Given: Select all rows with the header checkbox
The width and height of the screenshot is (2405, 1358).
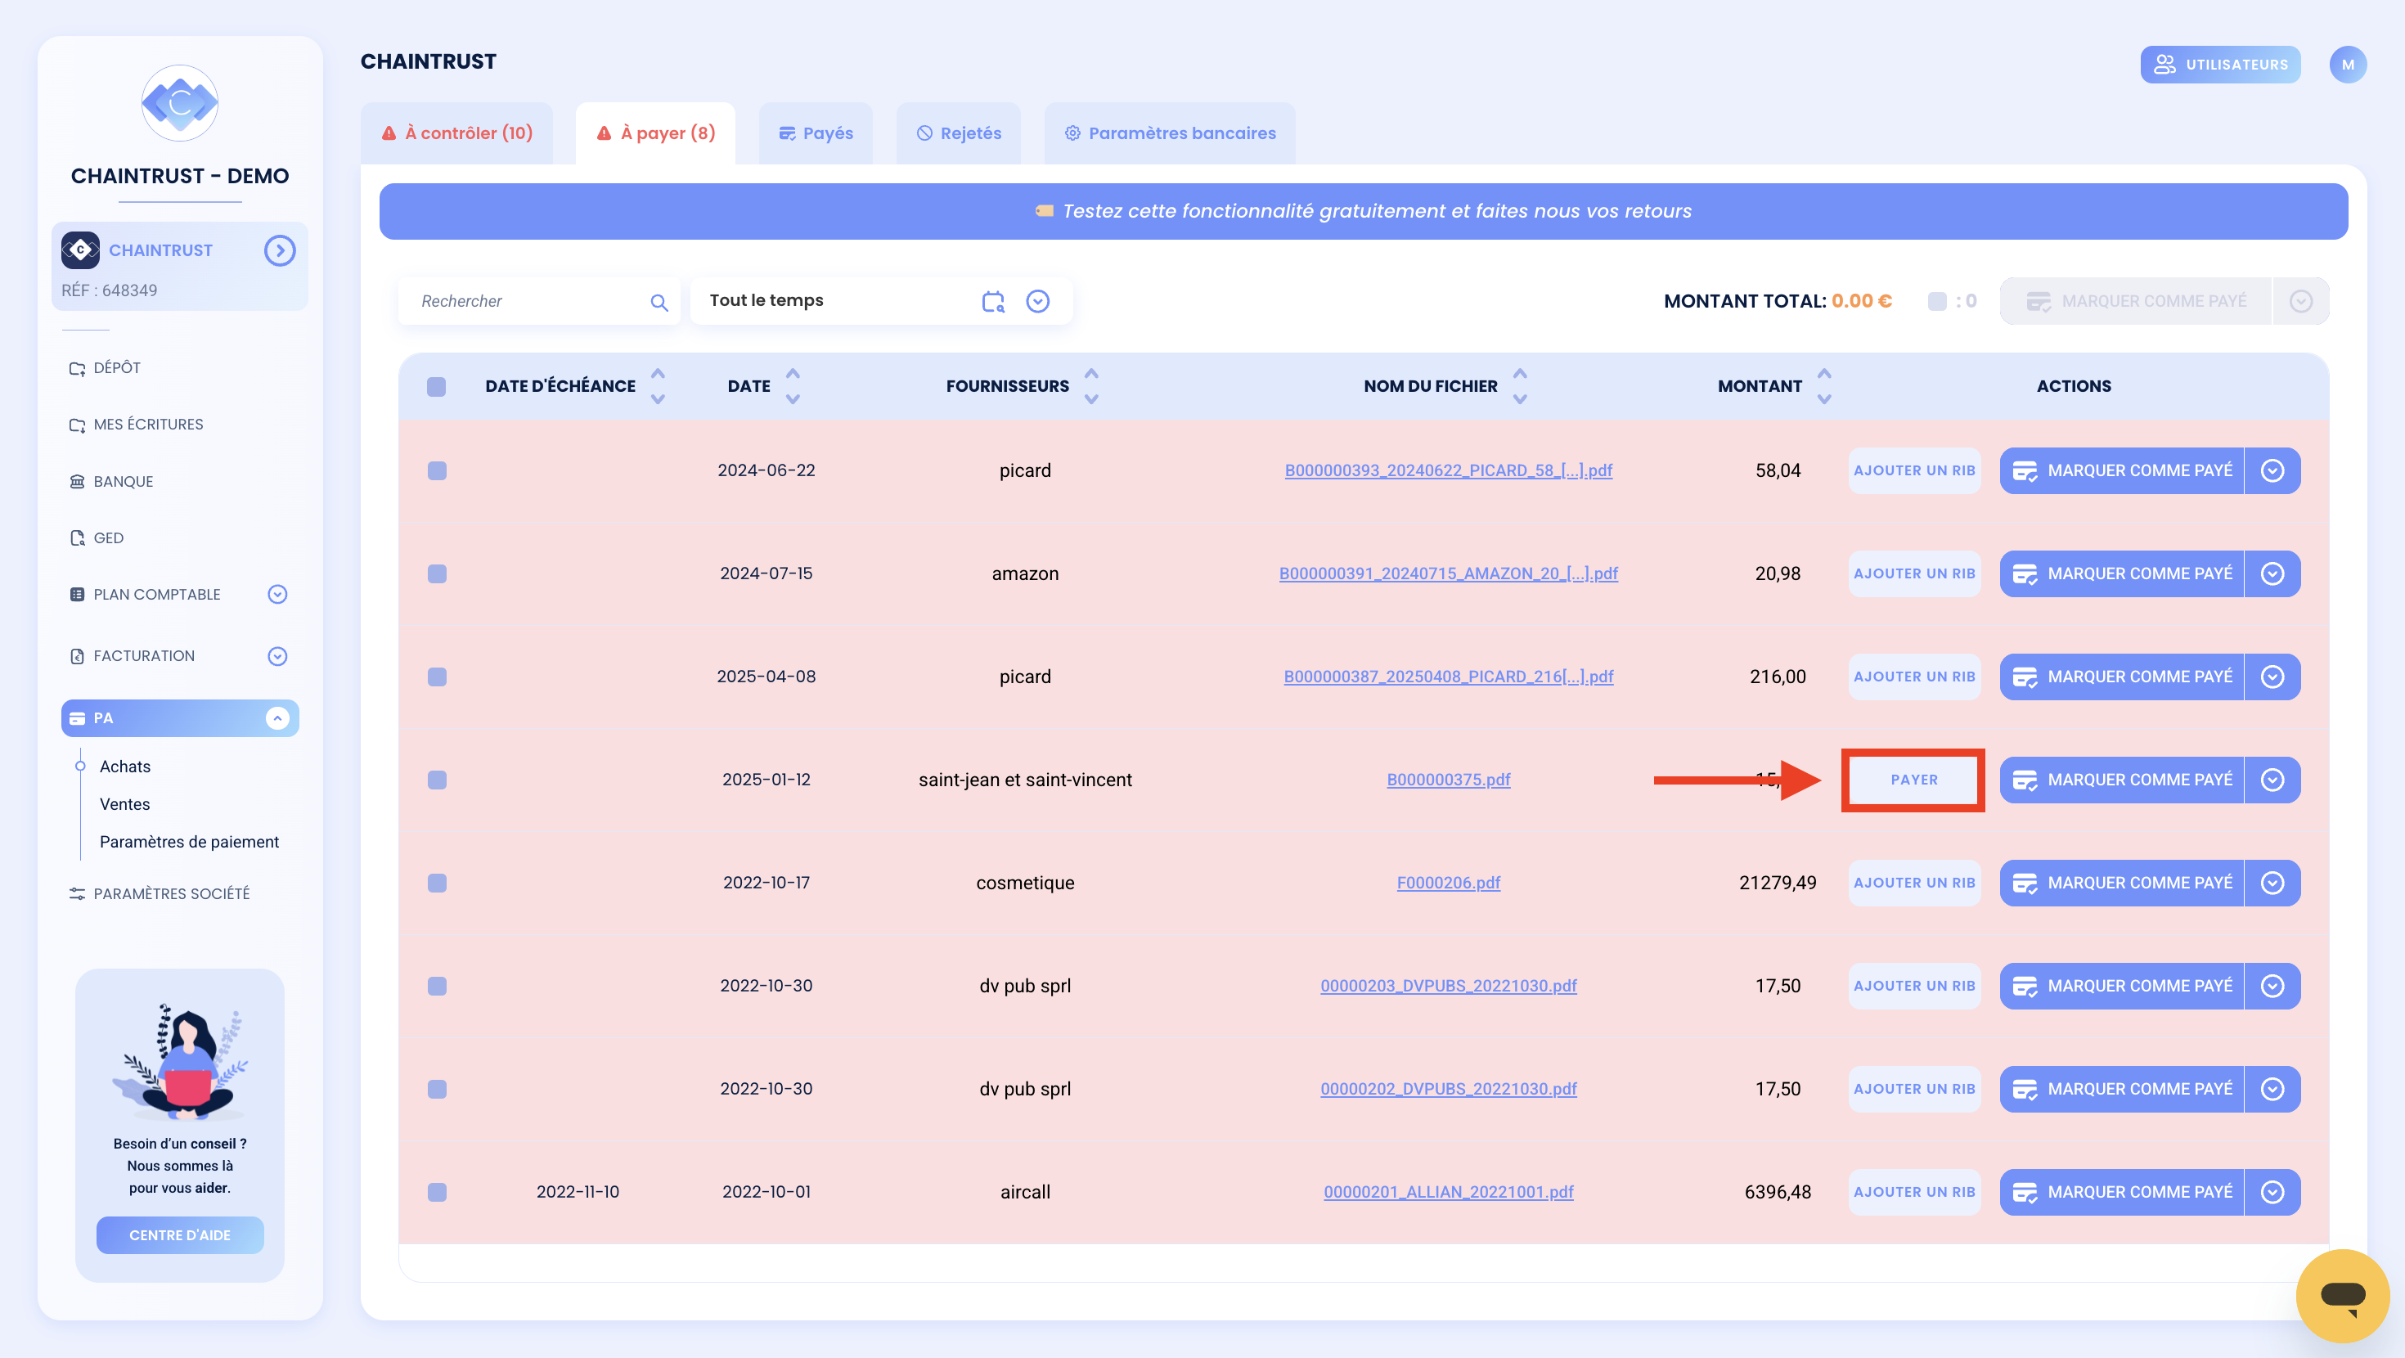Looking at the screenshot, I should point(436,387).
